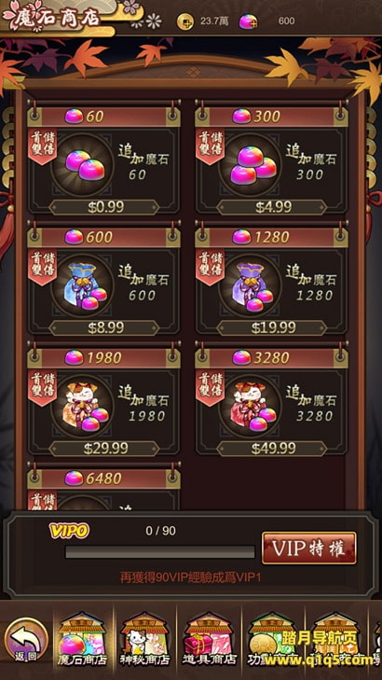
Task: Select the partially visible 6480 stones pack
Action: click(x=104, y=489)
